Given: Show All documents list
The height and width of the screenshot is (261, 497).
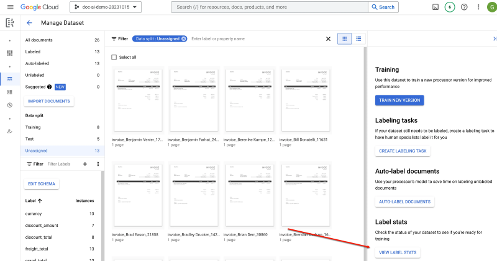Looking at the screenshot, I should [62, 40].
